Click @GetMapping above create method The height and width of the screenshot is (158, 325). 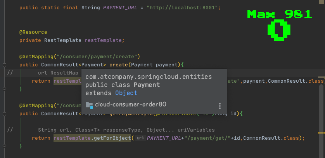36,57
